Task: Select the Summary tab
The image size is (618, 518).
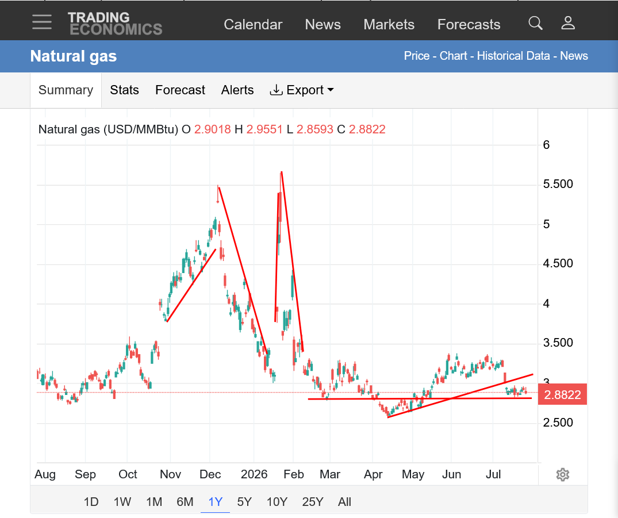Action: pos(66,90)
